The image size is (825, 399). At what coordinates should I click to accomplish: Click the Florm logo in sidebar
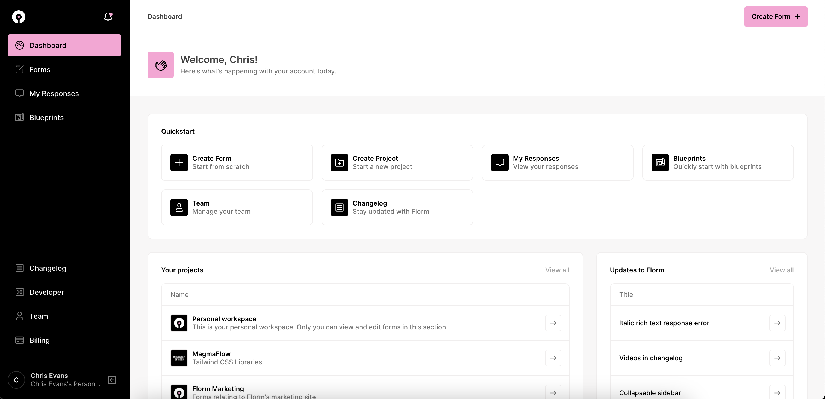pyautogui.click(x=19, y=17)
